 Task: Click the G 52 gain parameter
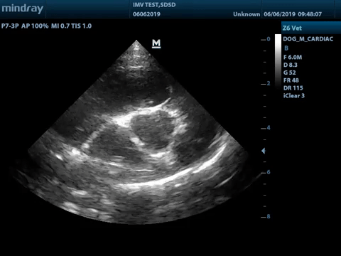click(x=290, y=73)
